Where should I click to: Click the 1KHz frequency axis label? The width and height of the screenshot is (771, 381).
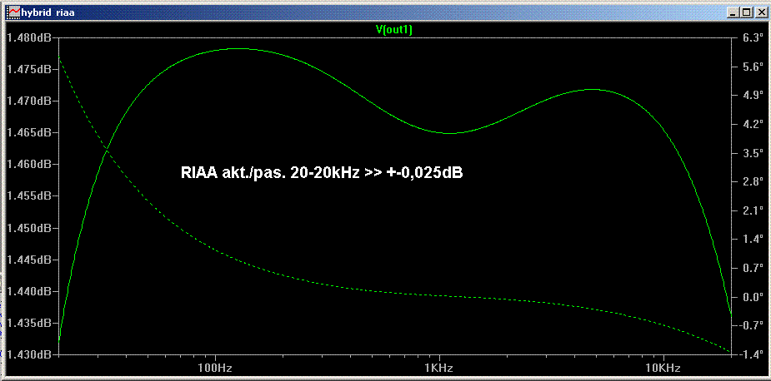click(438, 368)
